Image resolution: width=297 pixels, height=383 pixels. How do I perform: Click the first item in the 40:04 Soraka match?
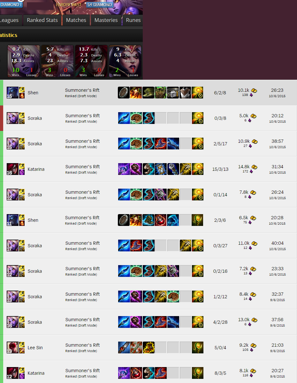coord(124,246)
